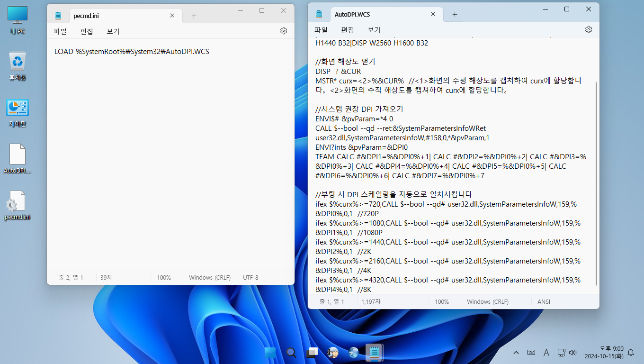Open 편집 menu in pecmd.ini window
The height and width of the screenshot is (364, 644).
(87, 31)
